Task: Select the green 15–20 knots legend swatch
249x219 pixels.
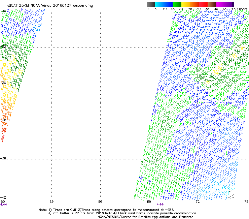Action: coord(177,4)
